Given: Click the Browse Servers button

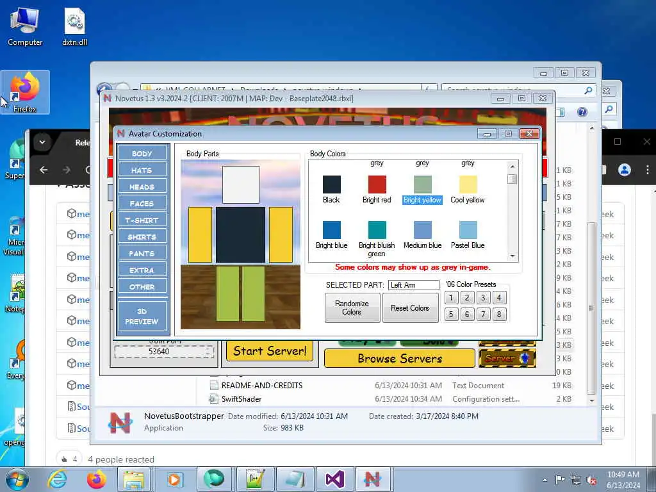Looking at the screenshot, I should pos(400,359).
